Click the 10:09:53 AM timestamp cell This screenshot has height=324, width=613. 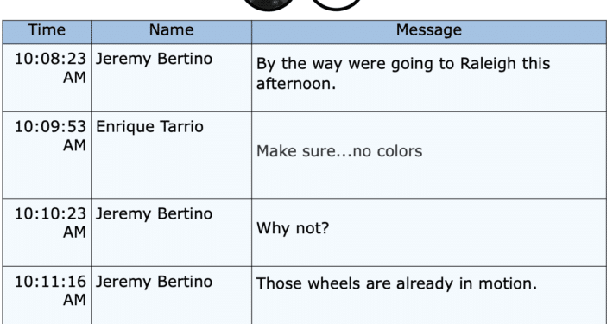tap(47, 155)
